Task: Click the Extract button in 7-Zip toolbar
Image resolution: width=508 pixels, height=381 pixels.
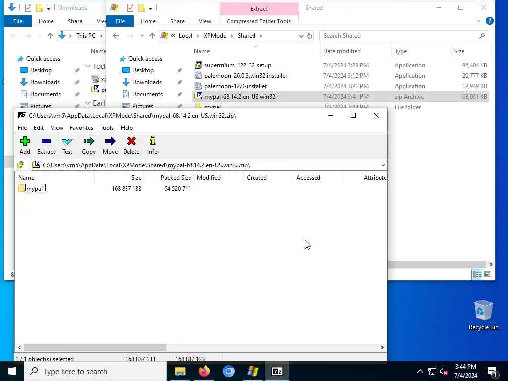Action: (46, 145)
